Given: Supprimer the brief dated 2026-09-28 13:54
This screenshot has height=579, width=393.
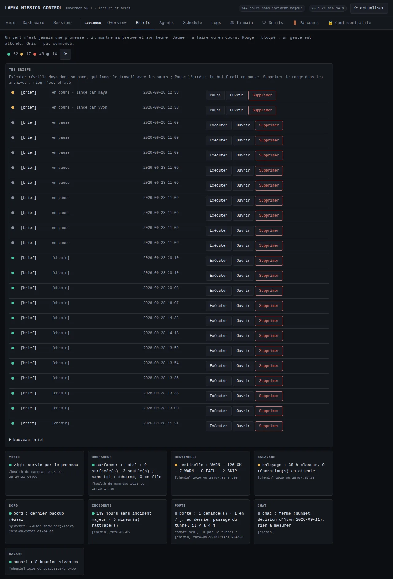Looking at the screenshot, I should click(x=269, y=366).
